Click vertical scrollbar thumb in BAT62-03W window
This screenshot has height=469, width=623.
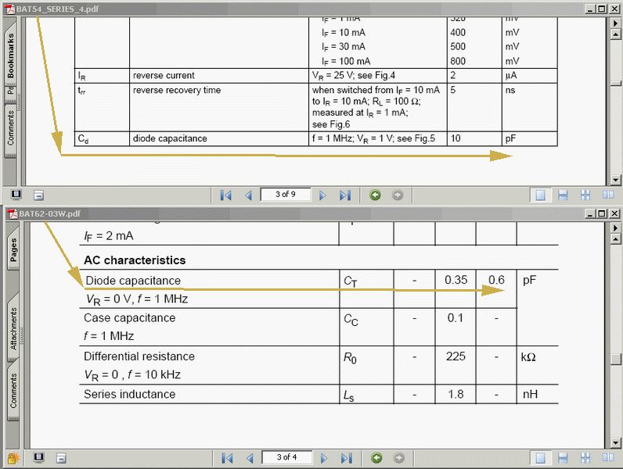(x=615, y=359)
